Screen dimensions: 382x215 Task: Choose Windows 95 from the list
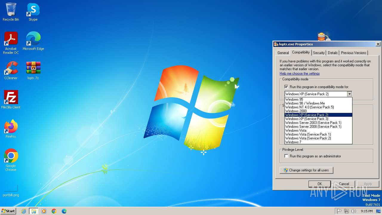(318, 99)
